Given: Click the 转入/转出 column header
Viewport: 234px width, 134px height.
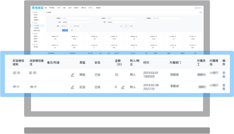Looking at the screenshot, I should click(135, 62).
